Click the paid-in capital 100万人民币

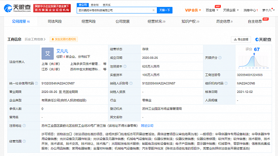pos(151,75)
